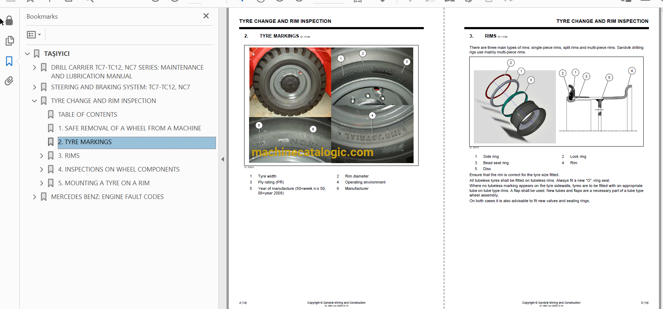Image resolution: width=663 pixels, height=309 pixels.
Task: Collapse the TYRE CHANGE AND RIM INSPECTION bookmark
Action: [x=35, y=101]
